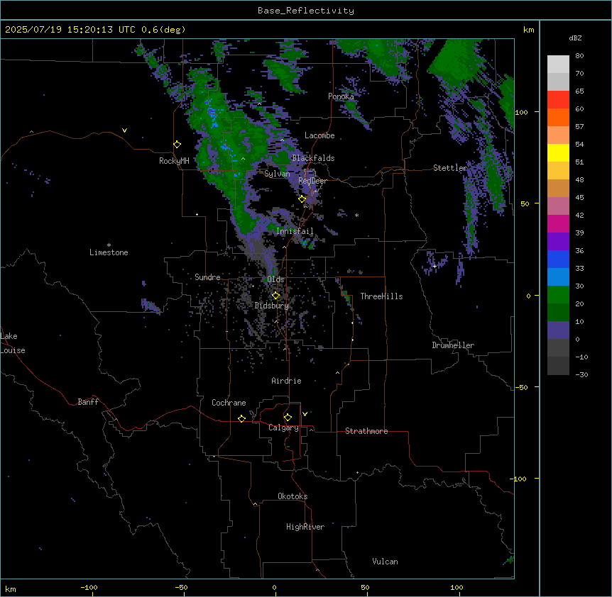Click the yellow diamond marker below Cochrane

click(241, 418)
